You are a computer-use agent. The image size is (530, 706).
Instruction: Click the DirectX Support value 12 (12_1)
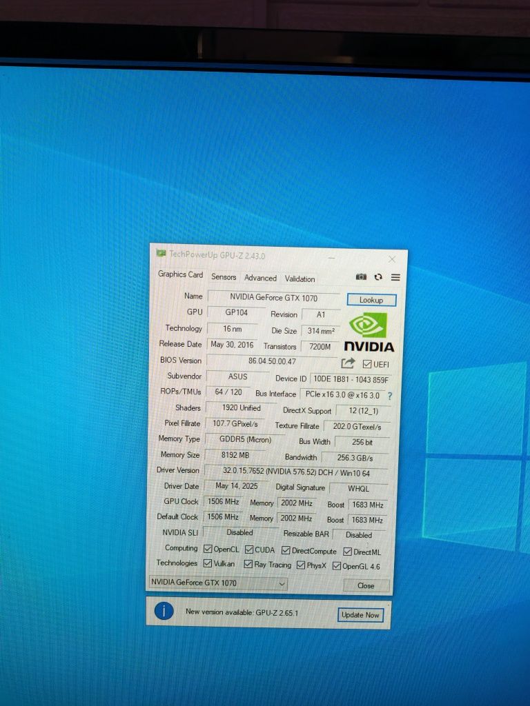click(x=363, y=411)
